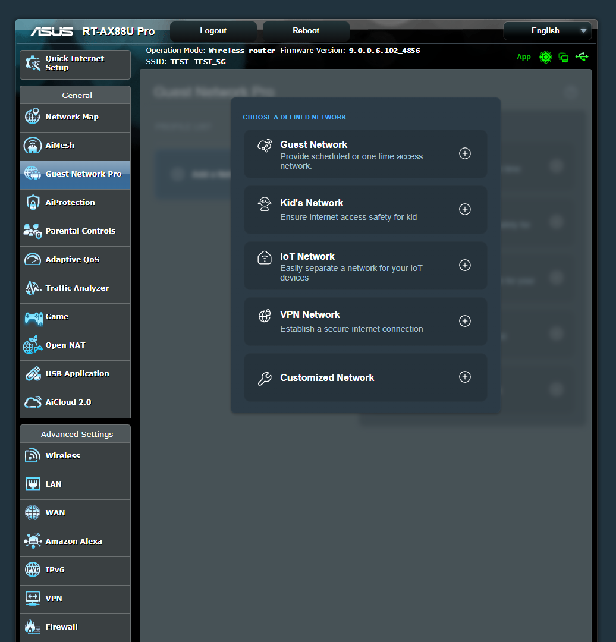Click the green USB status icon

582,56
